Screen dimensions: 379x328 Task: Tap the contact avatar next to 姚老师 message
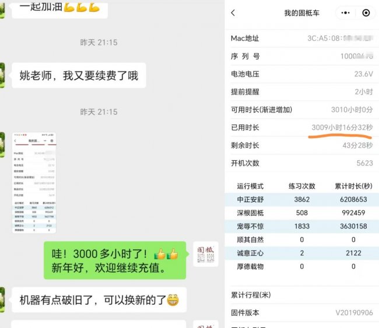(2, 76)
